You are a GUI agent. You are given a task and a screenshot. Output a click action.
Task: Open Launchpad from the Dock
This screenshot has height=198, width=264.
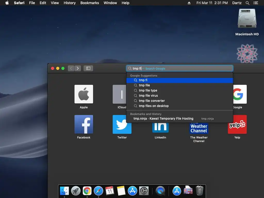76,191
